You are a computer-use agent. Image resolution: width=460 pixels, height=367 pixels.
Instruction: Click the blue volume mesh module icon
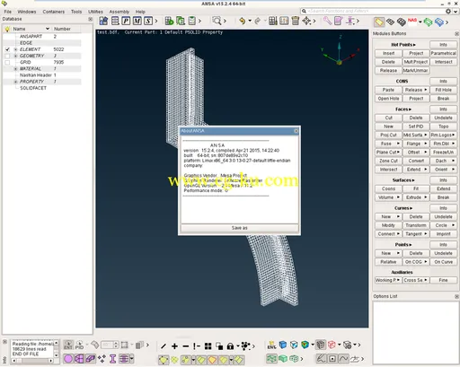point(439,22)
